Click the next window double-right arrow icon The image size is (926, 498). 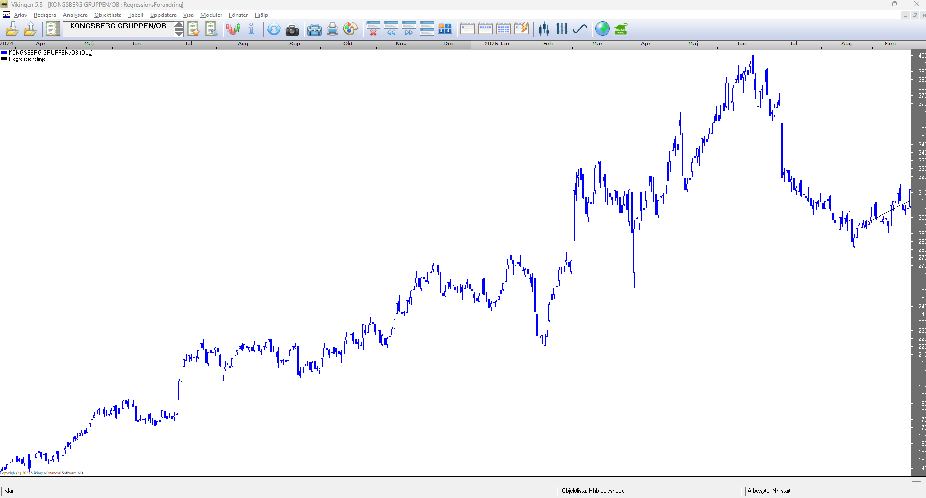(409, 29)
